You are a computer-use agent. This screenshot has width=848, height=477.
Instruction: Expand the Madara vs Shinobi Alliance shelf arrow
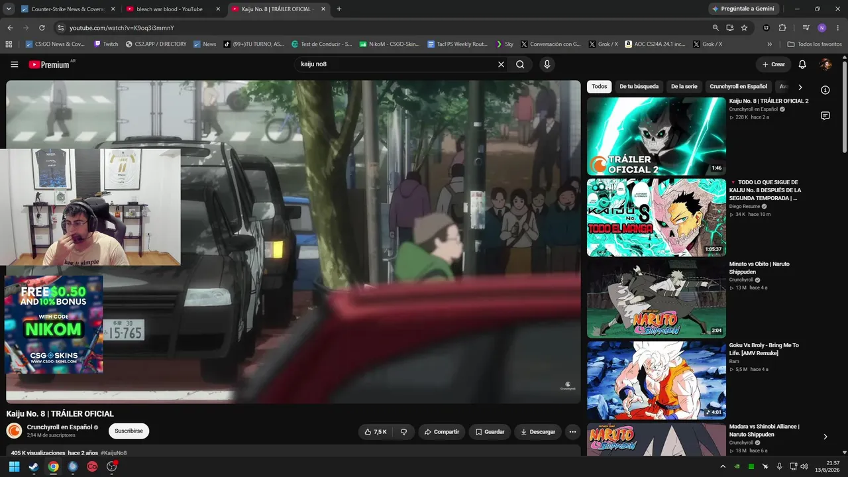coord(825,437)
